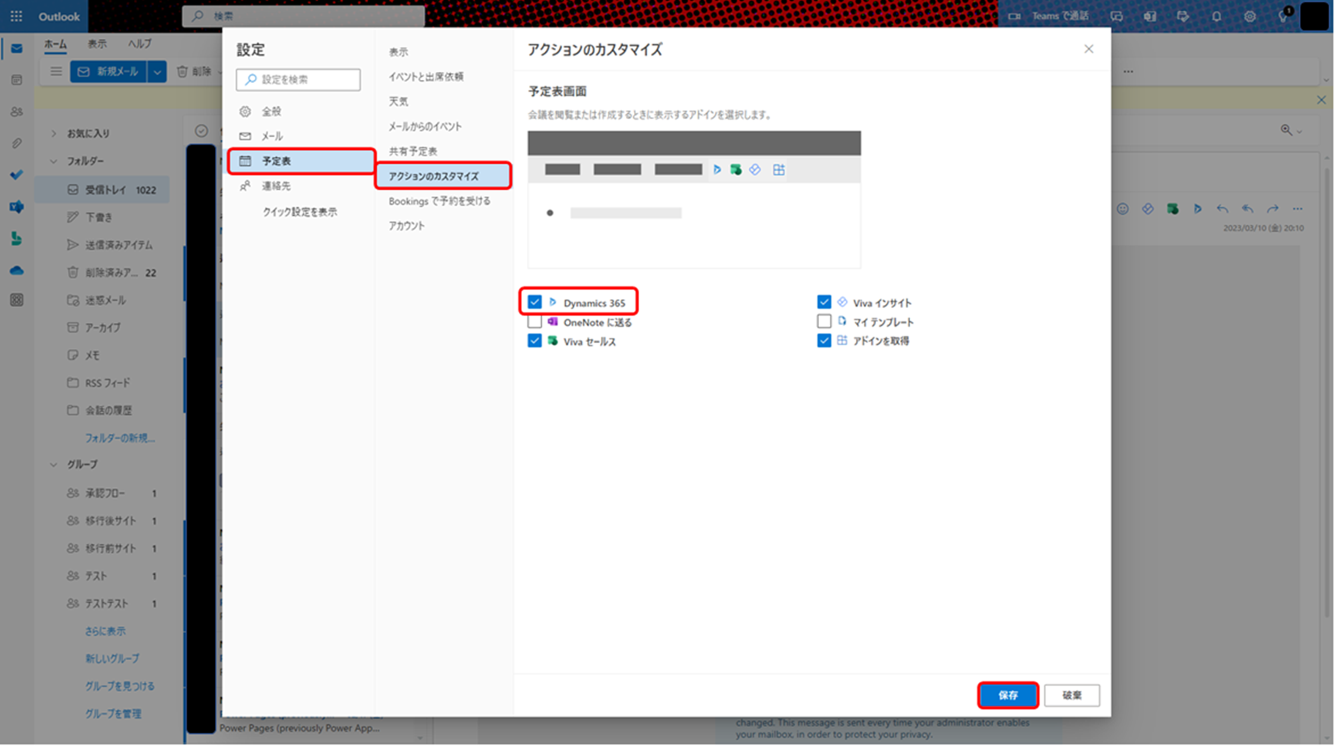This screenshot has width=1338, height=749.
Task: Open To Do checkmark icon in rail
Action: point(17,175)
